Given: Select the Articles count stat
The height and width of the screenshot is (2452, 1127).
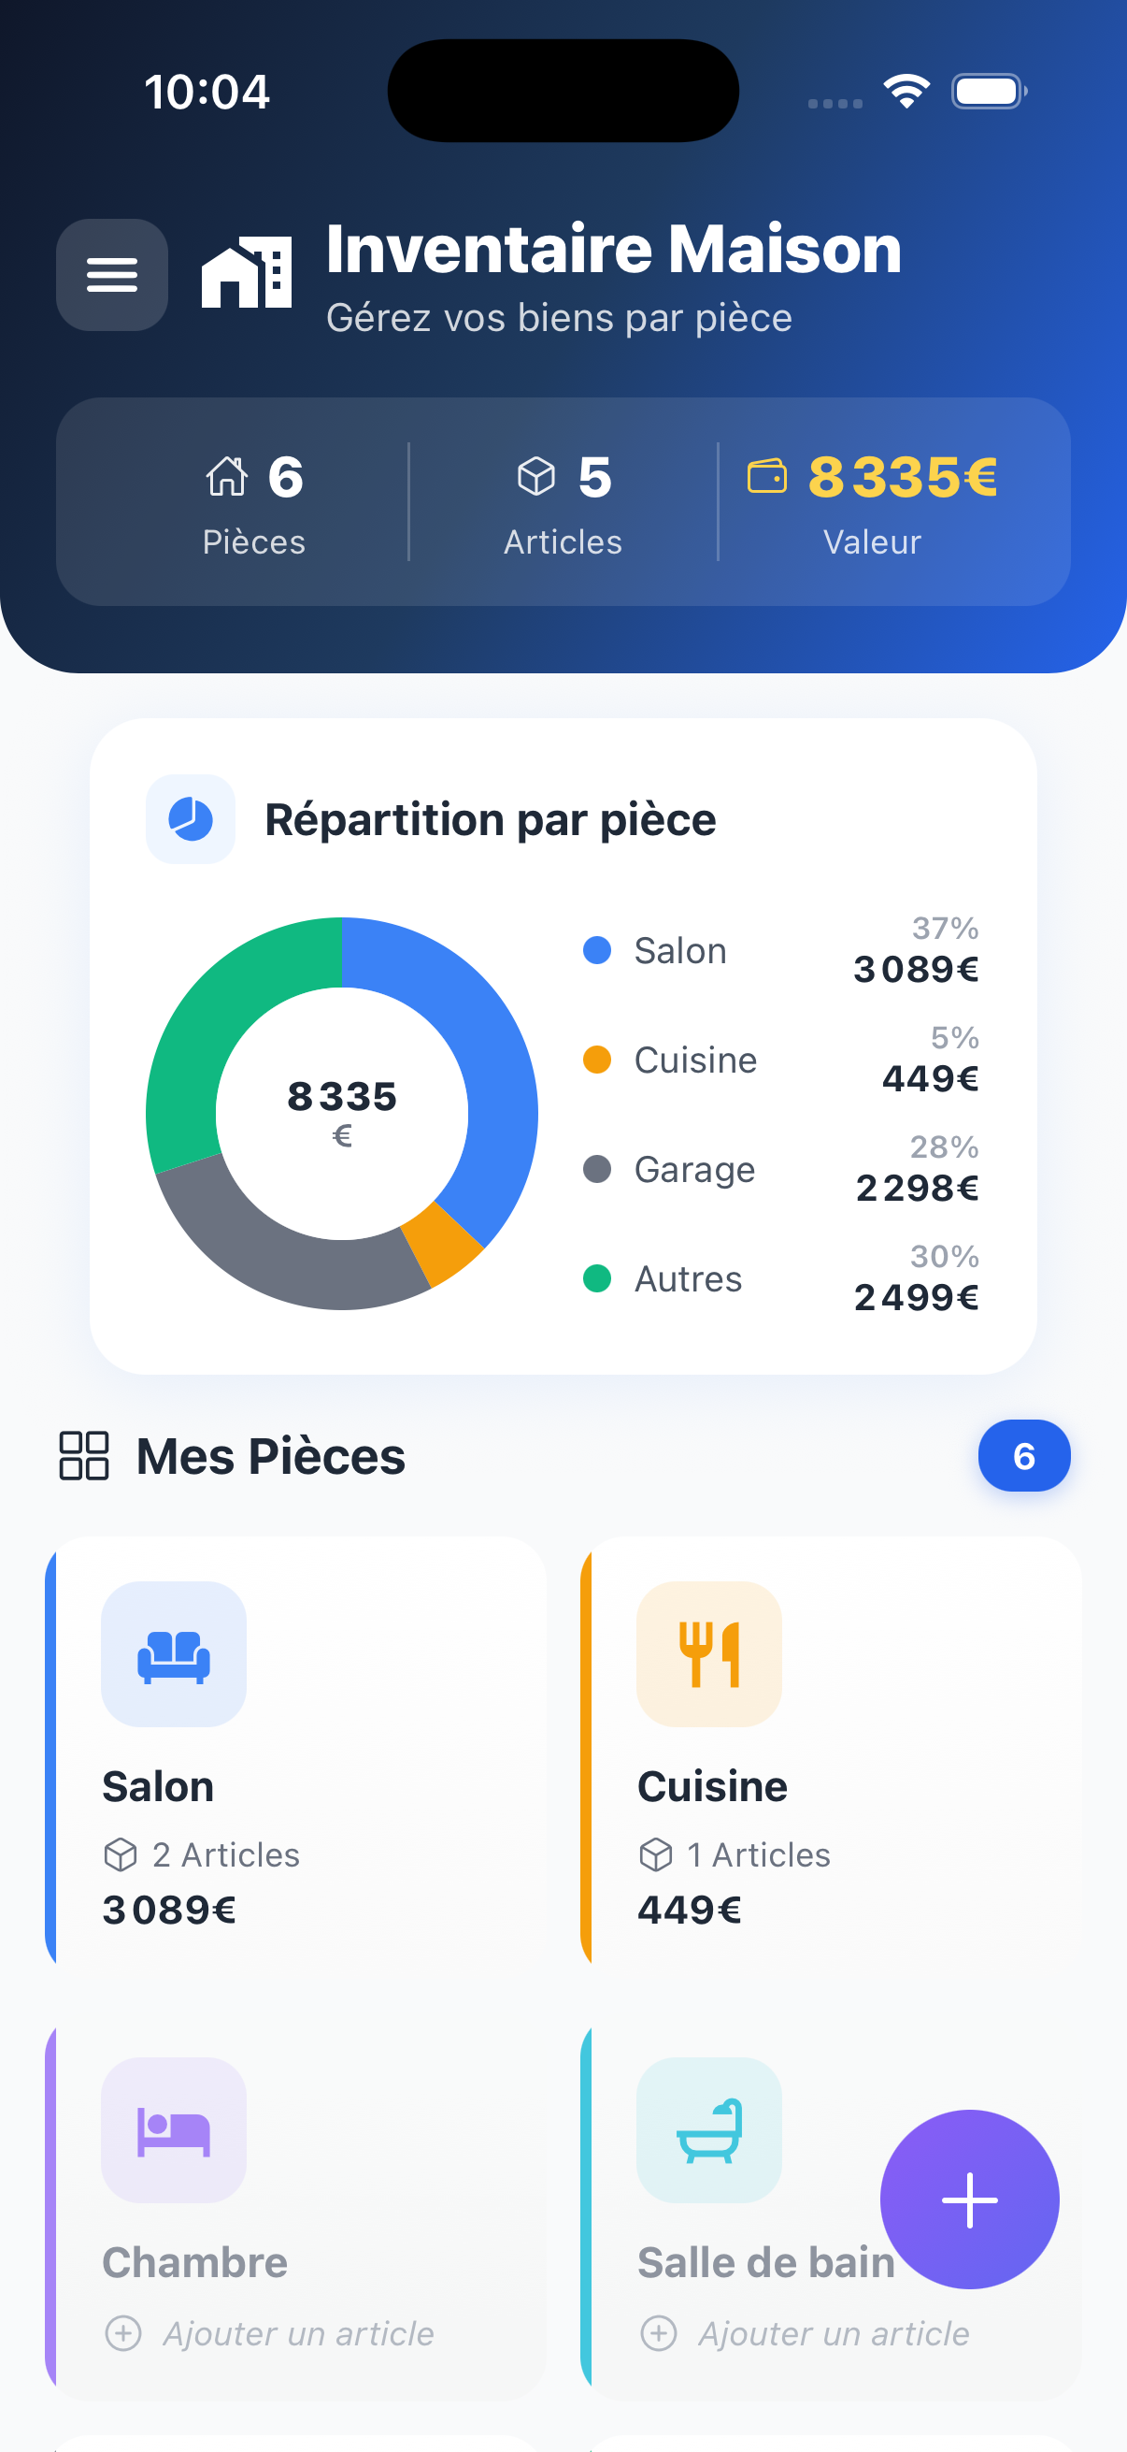Looking at the screenshot, I should coord(563,501).
